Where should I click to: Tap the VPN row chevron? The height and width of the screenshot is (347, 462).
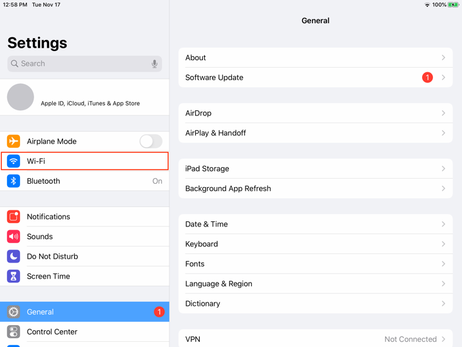click(x=443, y=339)
